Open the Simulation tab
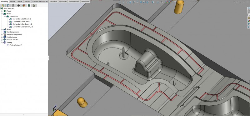Image resolution: width=250 pixels, height=116 pixels. tap(53, 2)
